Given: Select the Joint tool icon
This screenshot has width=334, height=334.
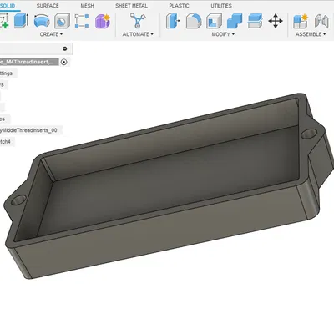Looking at the screenshot, I should pyautogui.click(x=321, y=21).
